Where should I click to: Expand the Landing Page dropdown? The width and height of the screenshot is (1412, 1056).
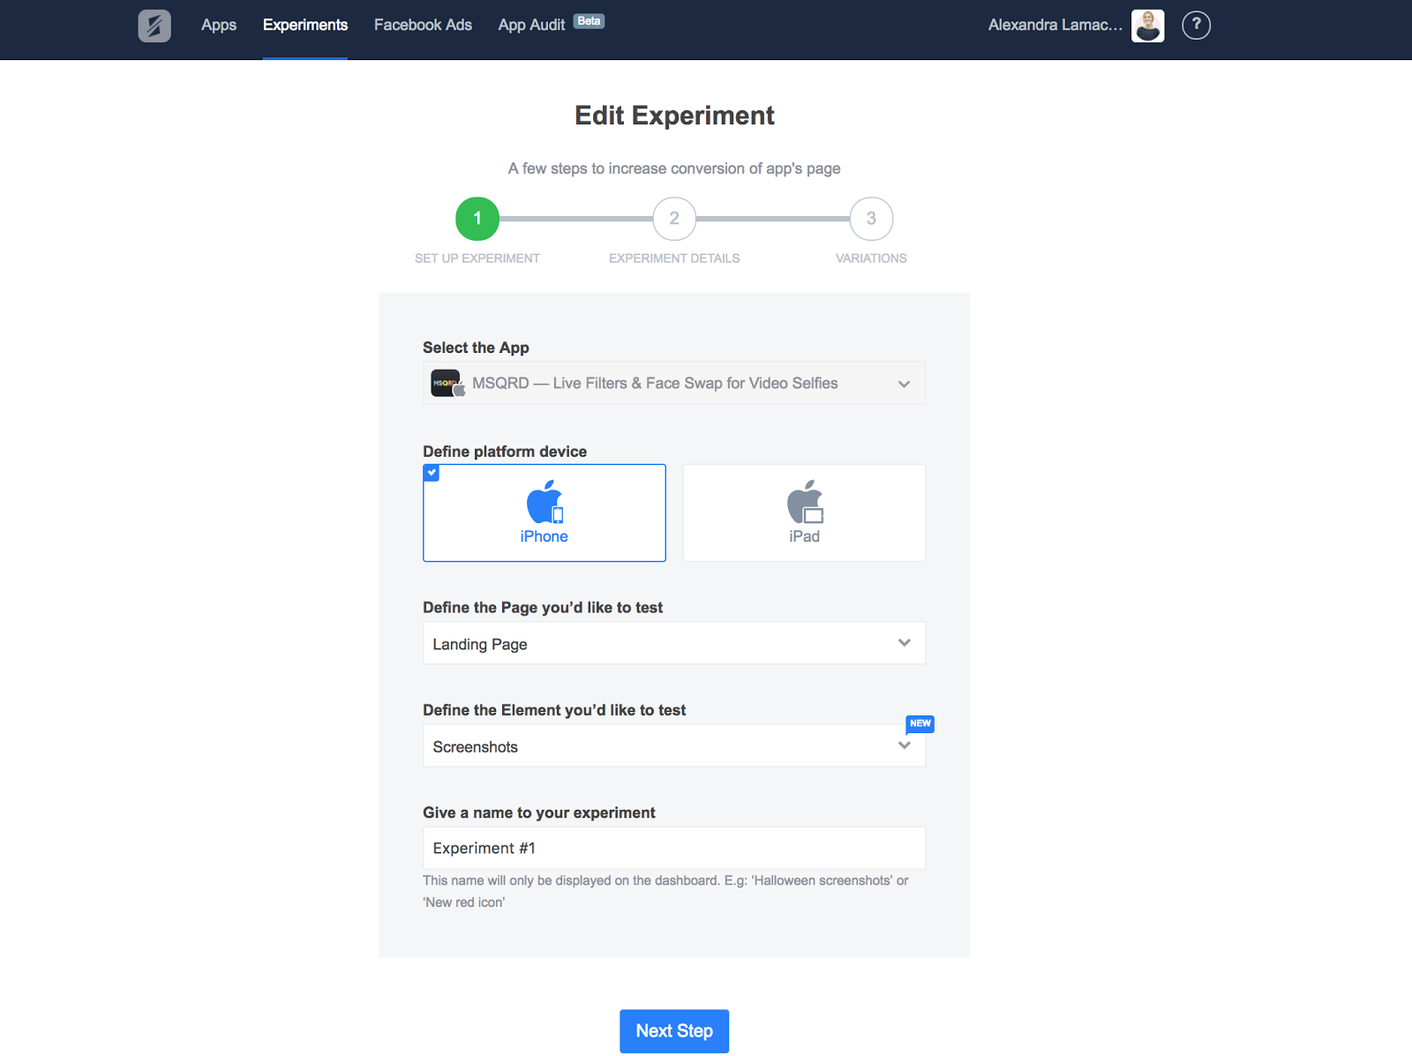(x=674, y=643)
